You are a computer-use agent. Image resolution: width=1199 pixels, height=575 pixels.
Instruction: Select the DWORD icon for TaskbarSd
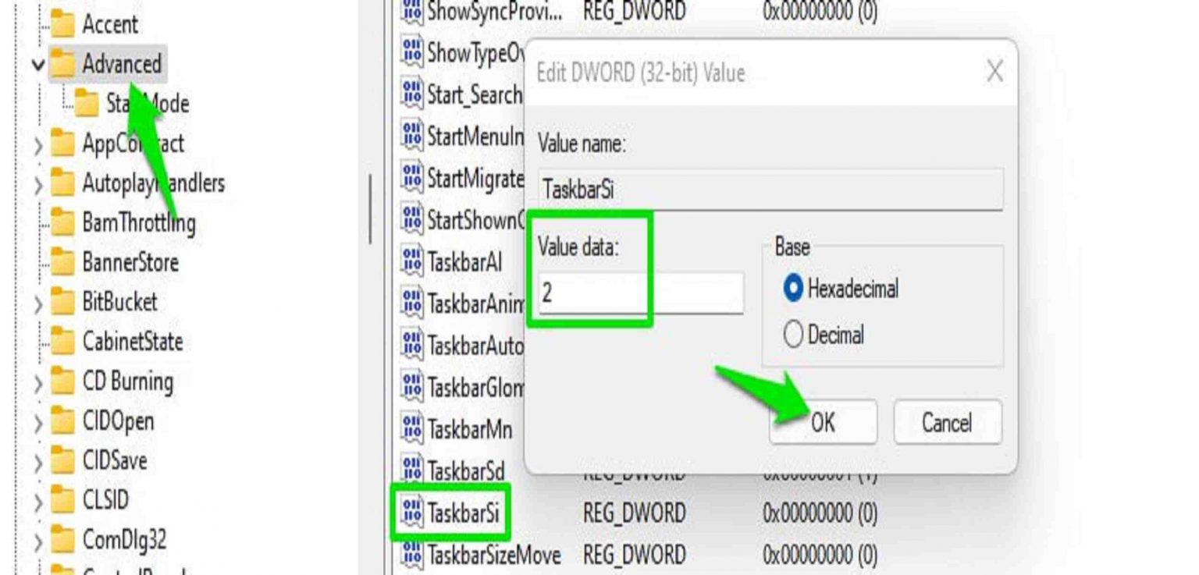point(414,467)
